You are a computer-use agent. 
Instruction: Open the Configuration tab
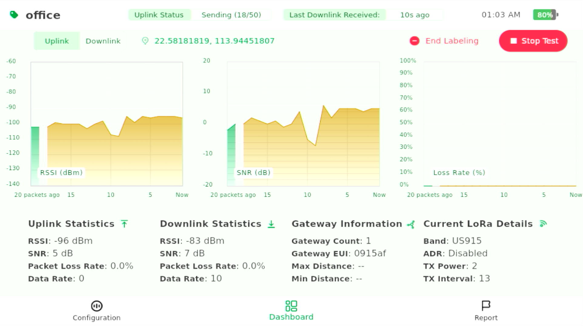(x=96, y=311)
